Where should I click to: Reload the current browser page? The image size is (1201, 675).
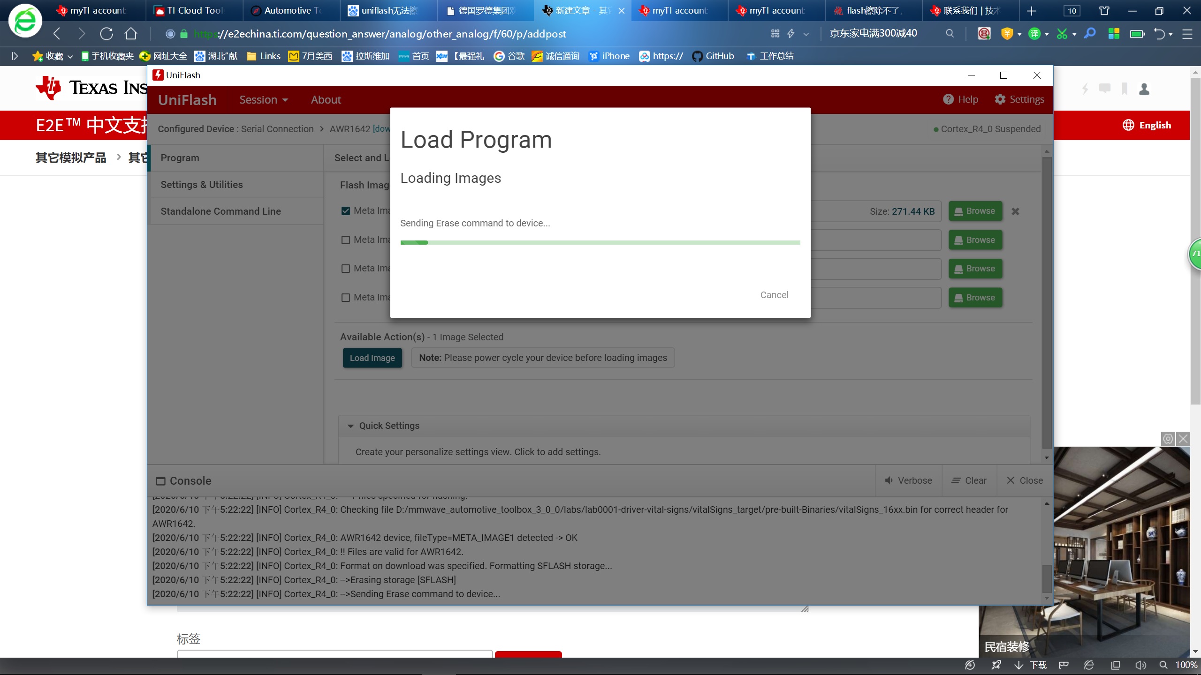pyautogui.click(x=106, y=34)
